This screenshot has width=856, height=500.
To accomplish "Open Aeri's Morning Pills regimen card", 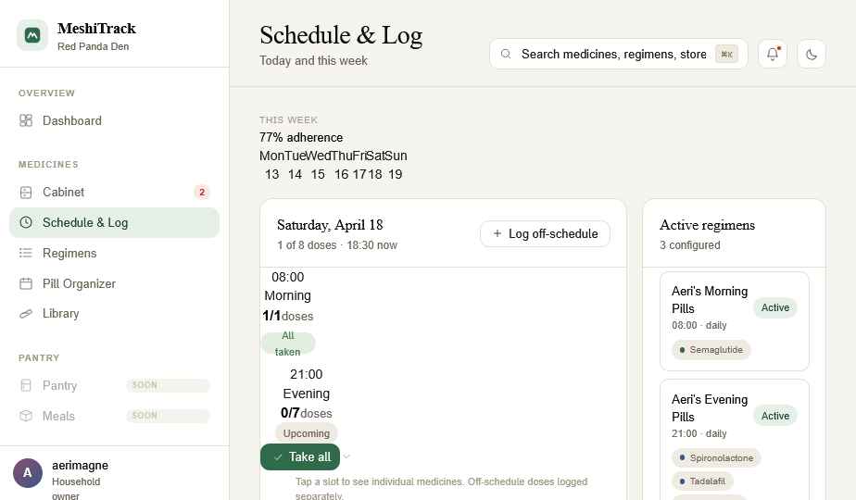I will pos(735,321).
